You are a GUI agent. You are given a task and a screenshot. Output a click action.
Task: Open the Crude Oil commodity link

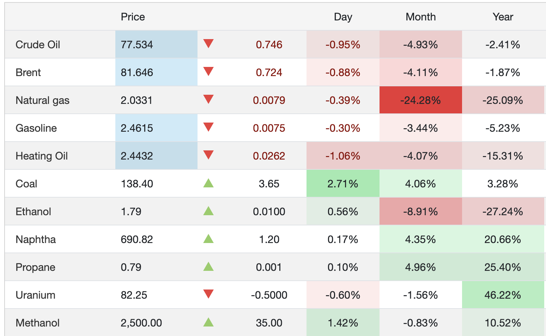[38, 45]
